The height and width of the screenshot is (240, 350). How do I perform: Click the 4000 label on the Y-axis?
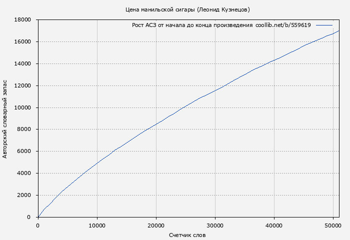(x=24, y=173)
